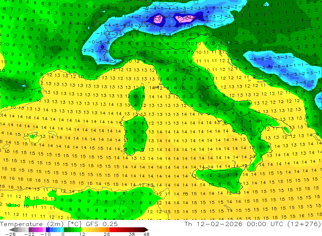Select the dark purple legend swatch
The height and width of the screenshot is (236, 322).
30,230
